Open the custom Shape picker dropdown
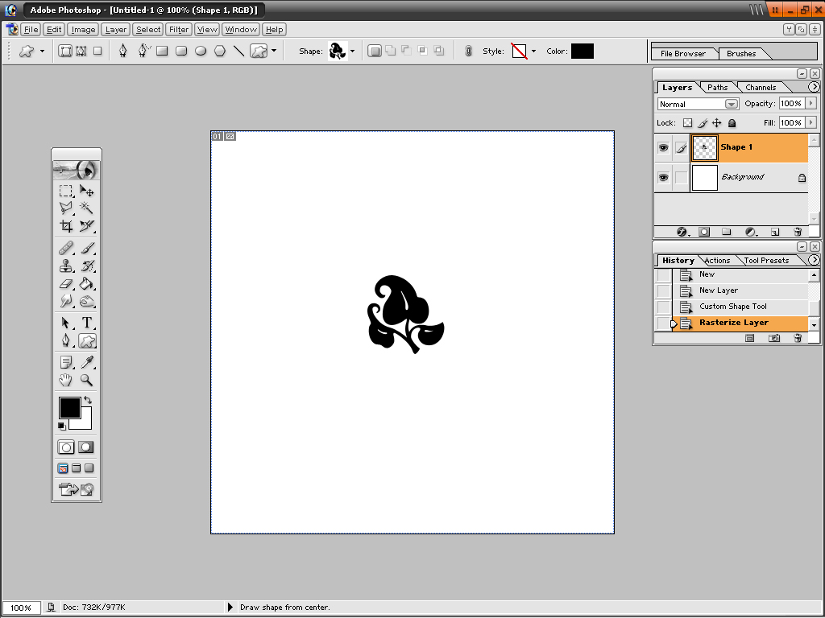This screenshot has height=618, width=825. click(352, 51)
